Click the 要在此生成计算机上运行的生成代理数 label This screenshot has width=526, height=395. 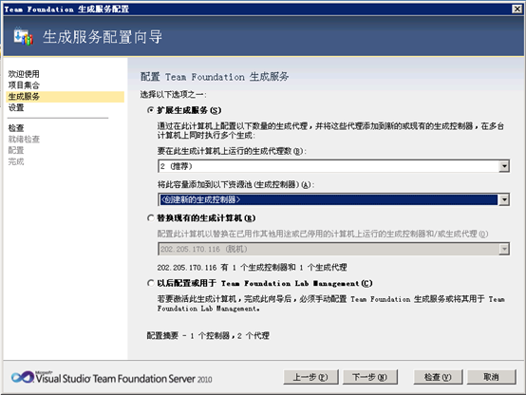[232, 151]
